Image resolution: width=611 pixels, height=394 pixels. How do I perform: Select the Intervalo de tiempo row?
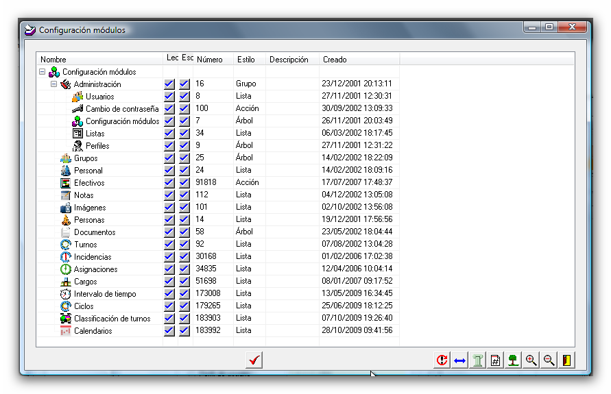tap(104, 294)
